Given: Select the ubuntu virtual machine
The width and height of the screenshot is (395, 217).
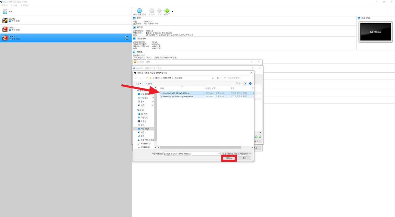Looking at the screenshot, I should [66, 20].
